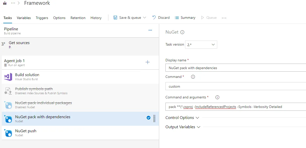
Task: Open the Pipeline ellipsis options
Action: [x=150, y=30]
